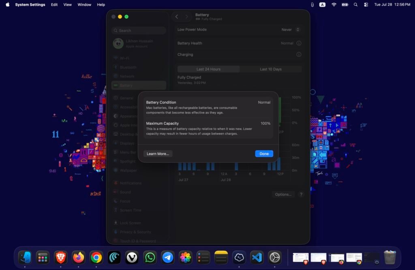Open the Window menu
This screenshot has height=270, width=415.
tap(84, 4)
